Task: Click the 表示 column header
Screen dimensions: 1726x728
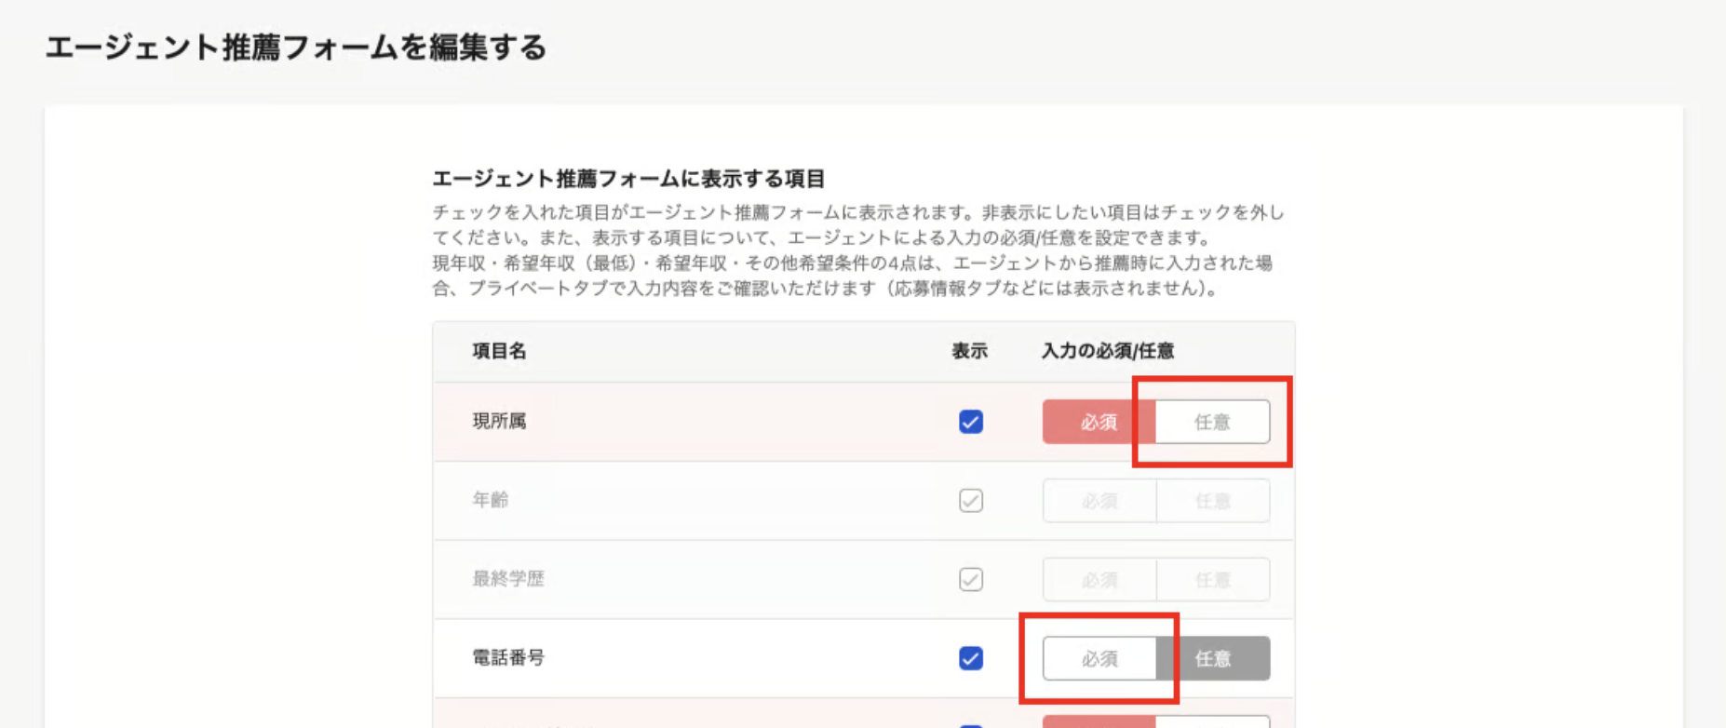Action: [969, 351]
